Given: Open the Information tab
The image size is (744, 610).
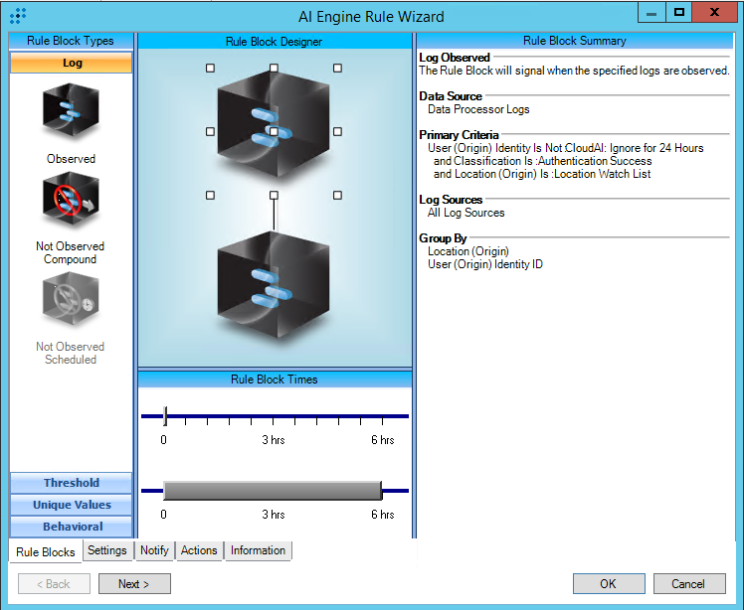Looking at the screenshot, I should 258,550.
